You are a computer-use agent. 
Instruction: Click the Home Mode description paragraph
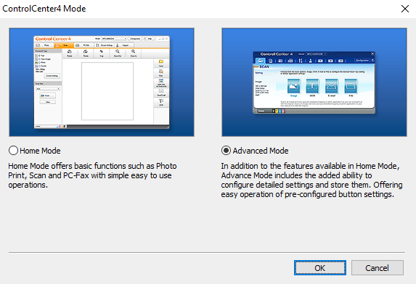point(92,175)
